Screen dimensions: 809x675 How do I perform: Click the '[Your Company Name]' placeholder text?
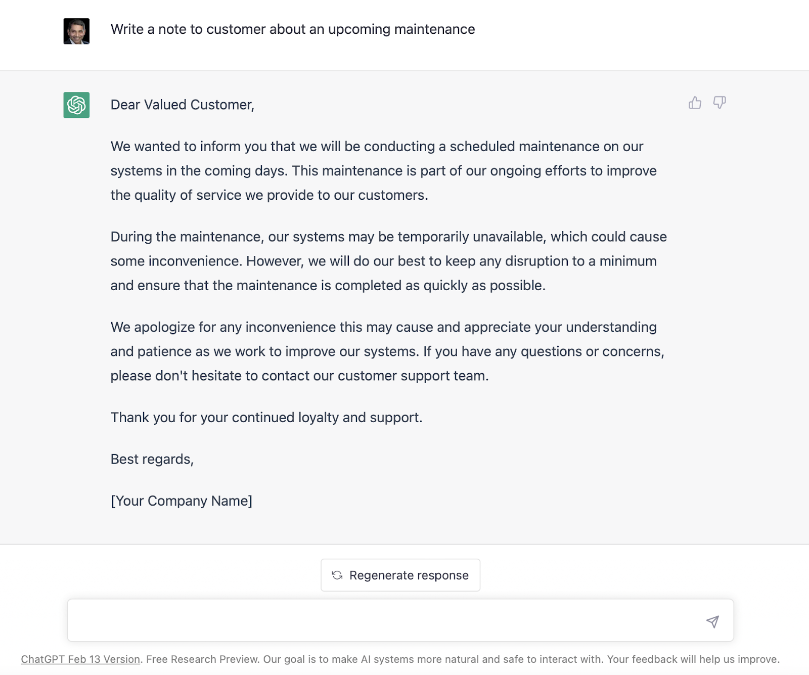[x=181, y=501]
